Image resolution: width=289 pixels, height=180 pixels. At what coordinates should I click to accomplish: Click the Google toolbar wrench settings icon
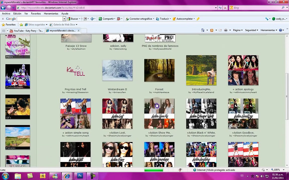pyautogui.click(x=267, y=19)
